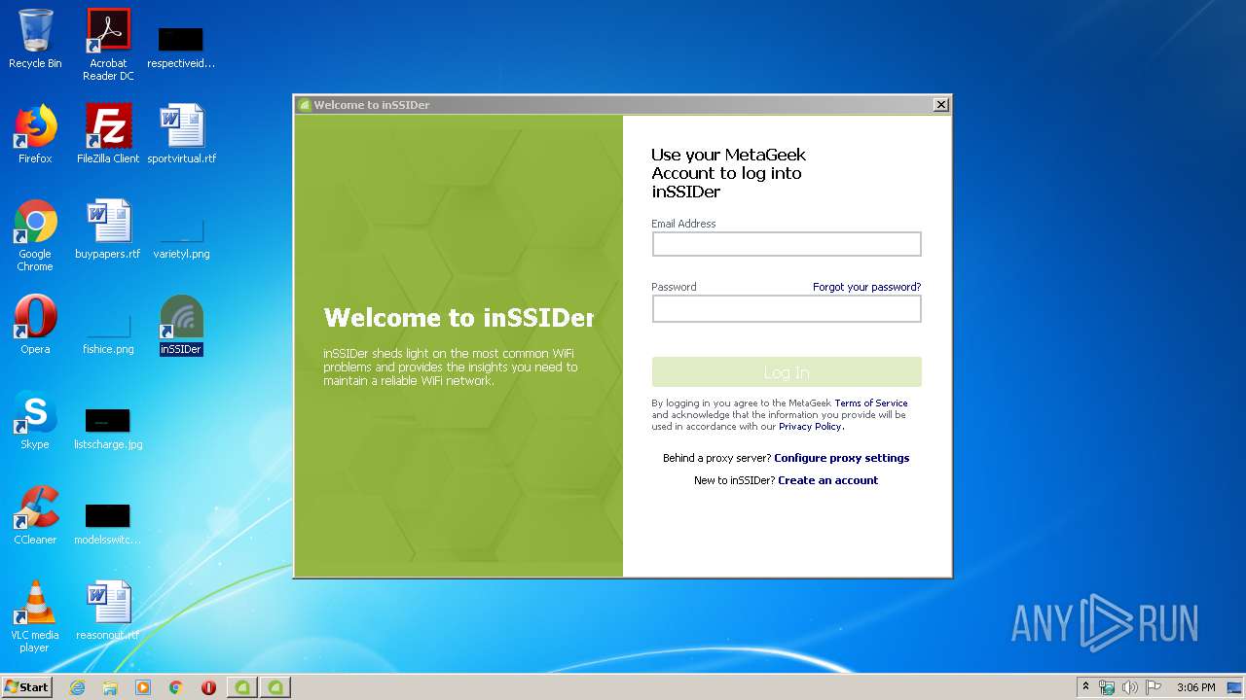Open the Terms of Service link

(871, 402)
